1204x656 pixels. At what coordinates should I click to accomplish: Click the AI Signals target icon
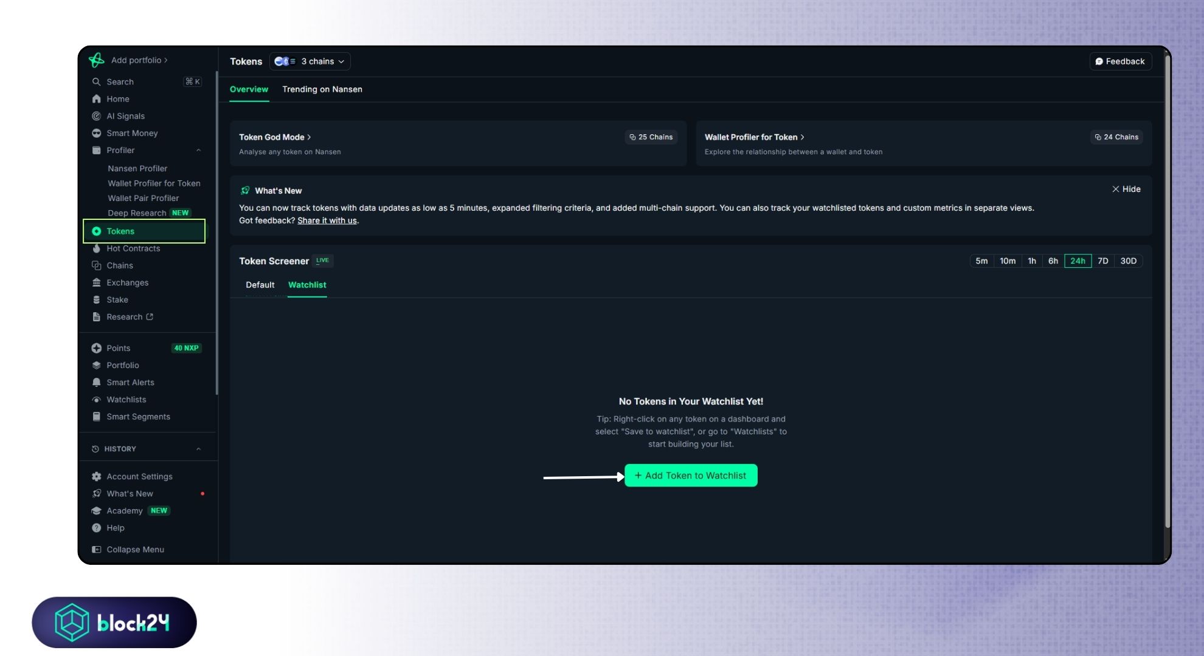pos(96,116)
